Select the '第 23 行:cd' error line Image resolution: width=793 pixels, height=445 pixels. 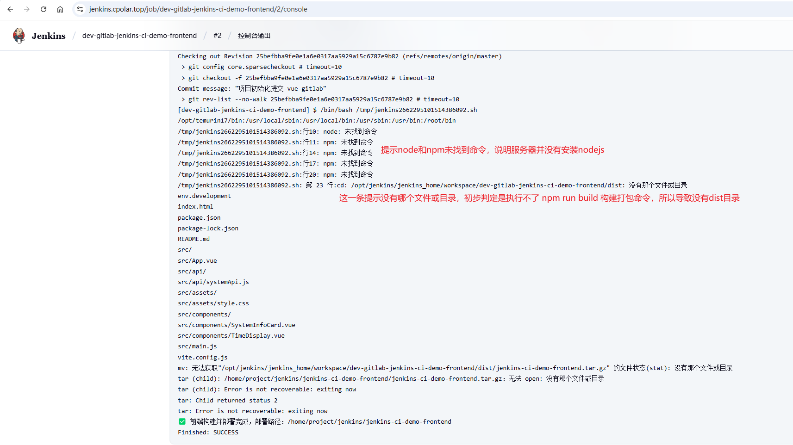(432, 185)
